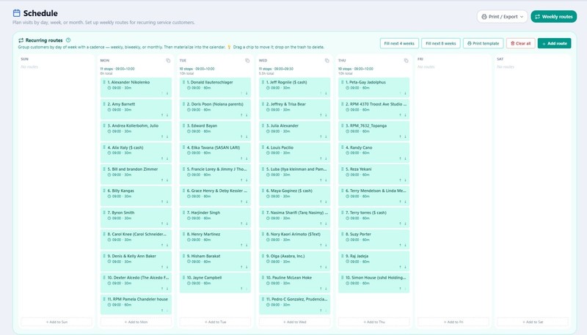Screen dimensions: 587x335
Task: Move Billy Kangas down with arrow
Action: click(167, 202)
